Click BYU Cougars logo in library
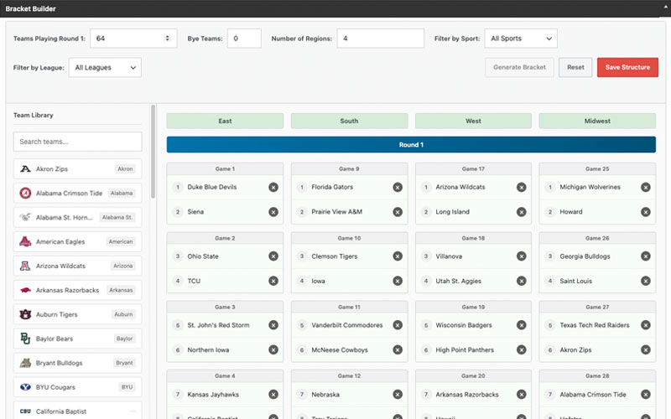Screen dimensions: 671x419 point(25,387)
